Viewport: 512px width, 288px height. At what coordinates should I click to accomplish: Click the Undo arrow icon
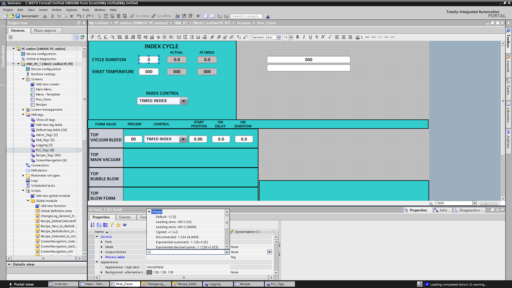coord(79,16)
